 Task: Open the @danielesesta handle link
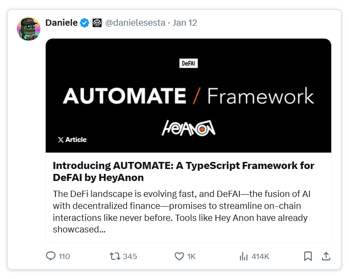click(x=135, y=23)
